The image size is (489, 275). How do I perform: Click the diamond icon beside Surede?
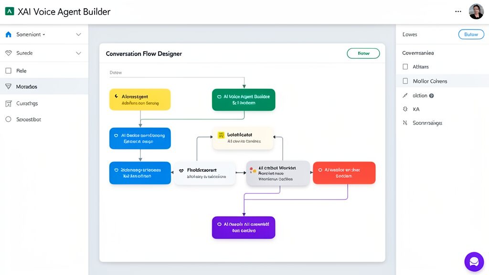click(9, 53)
